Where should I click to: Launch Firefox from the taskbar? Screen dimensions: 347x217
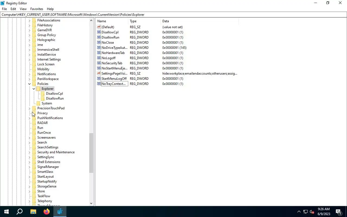coord(46,212)
